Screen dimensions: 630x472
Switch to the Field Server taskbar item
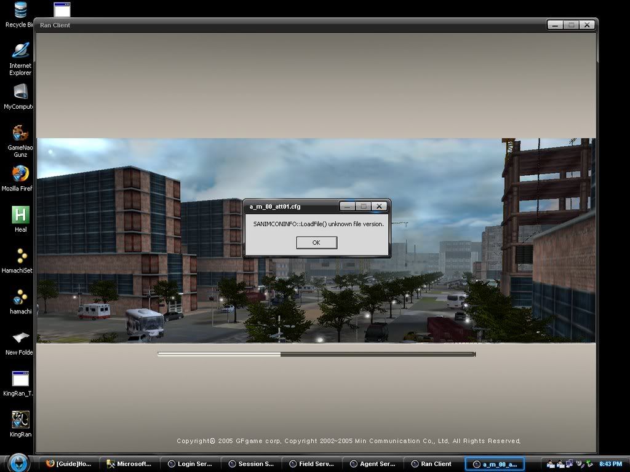pos(311,464)
